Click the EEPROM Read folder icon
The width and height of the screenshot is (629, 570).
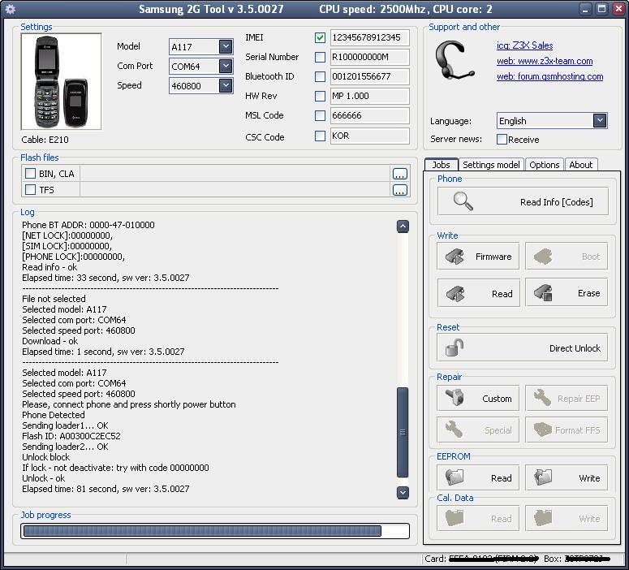point(455,477)
